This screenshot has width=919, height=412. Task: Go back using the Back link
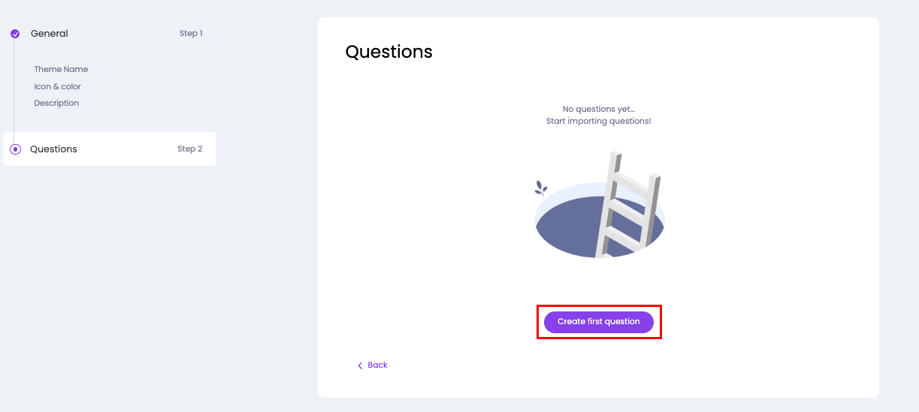click(377, 365)
